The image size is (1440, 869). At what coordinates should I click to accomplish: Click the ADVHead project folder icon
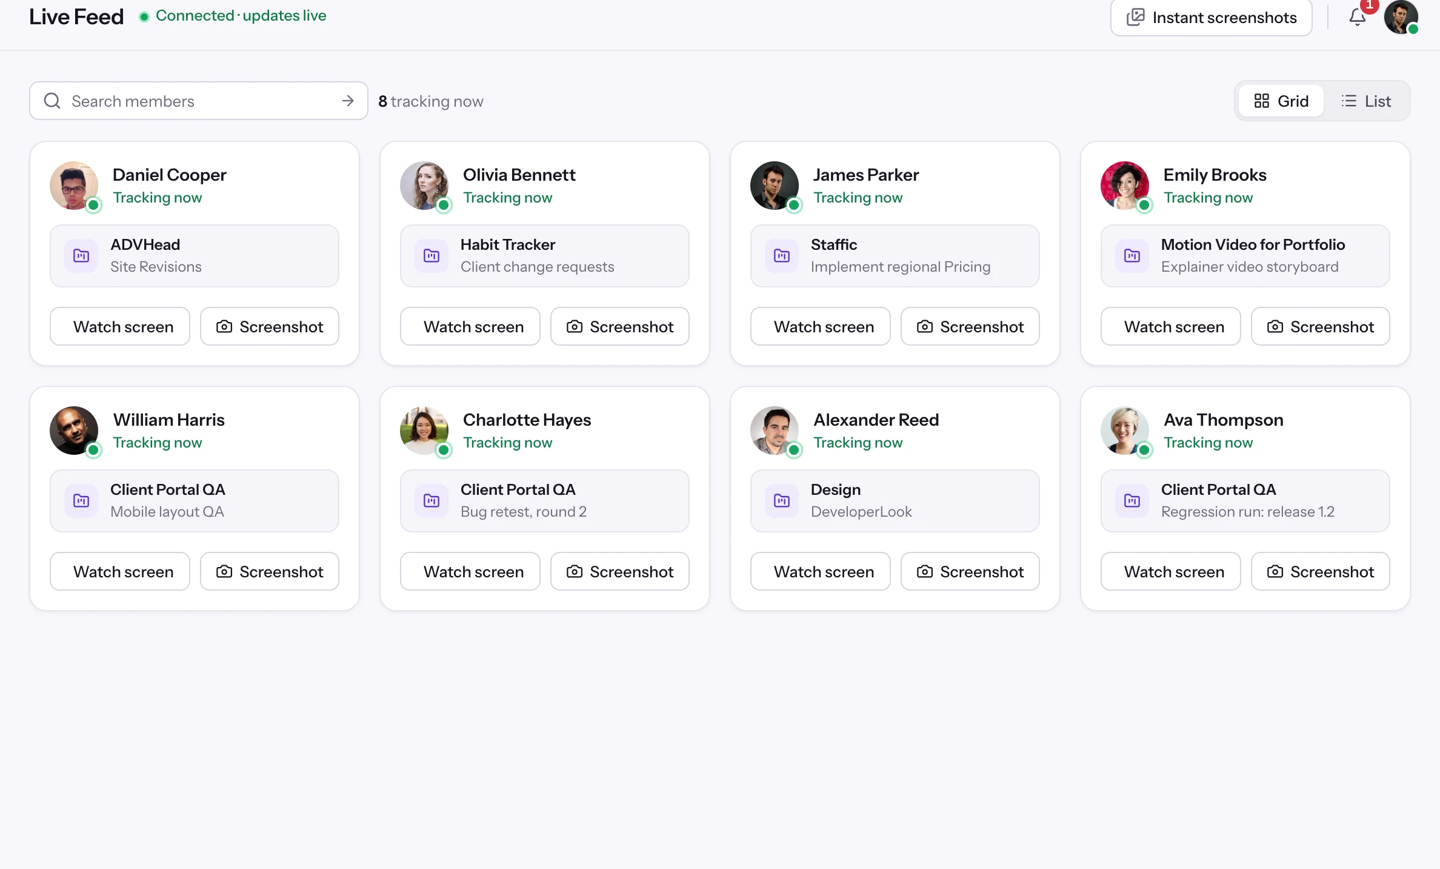(81, 256)
